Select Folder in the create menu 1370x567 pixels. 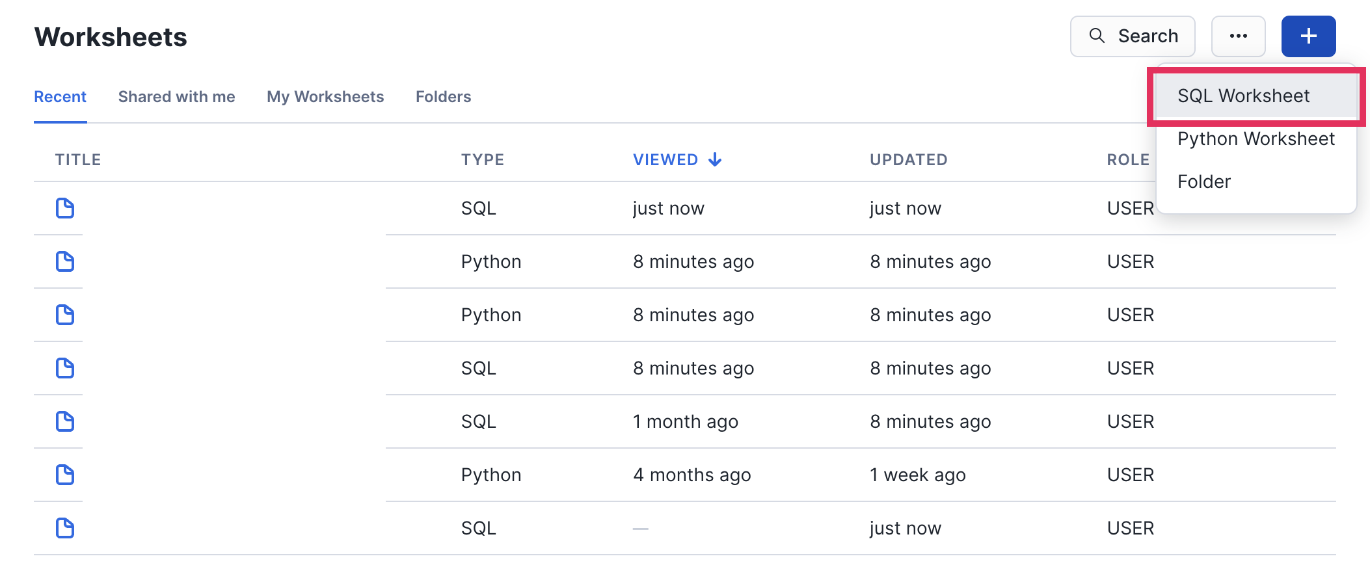[1203, 182]
